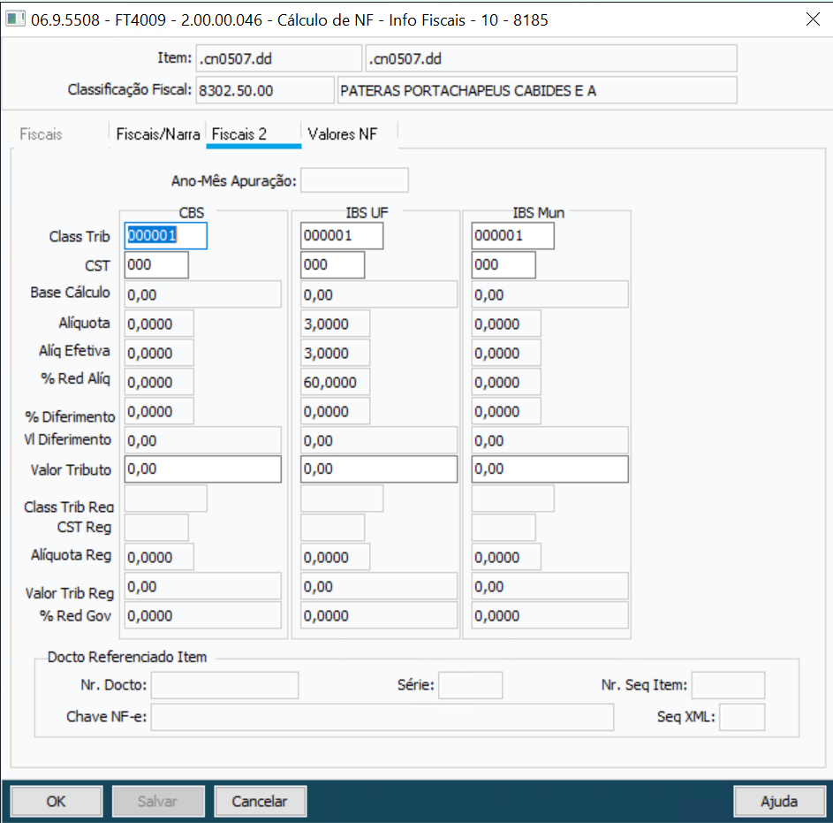Click the CBS Valor Tributo field
This screenshot has height=823, width=833.
203,469
